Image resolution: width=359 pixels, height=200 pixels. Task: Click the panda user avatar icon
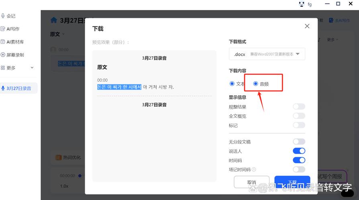coord(302,4)
